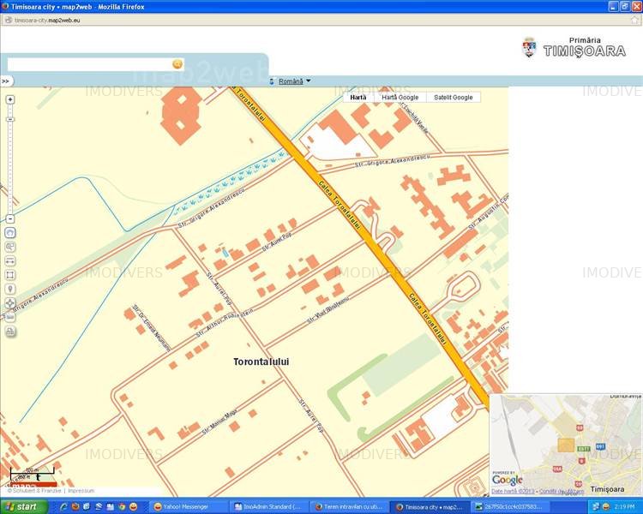Click the zoom in plus button
The height and width of the screenshot is (514, 643).
[x=10, y=99]
